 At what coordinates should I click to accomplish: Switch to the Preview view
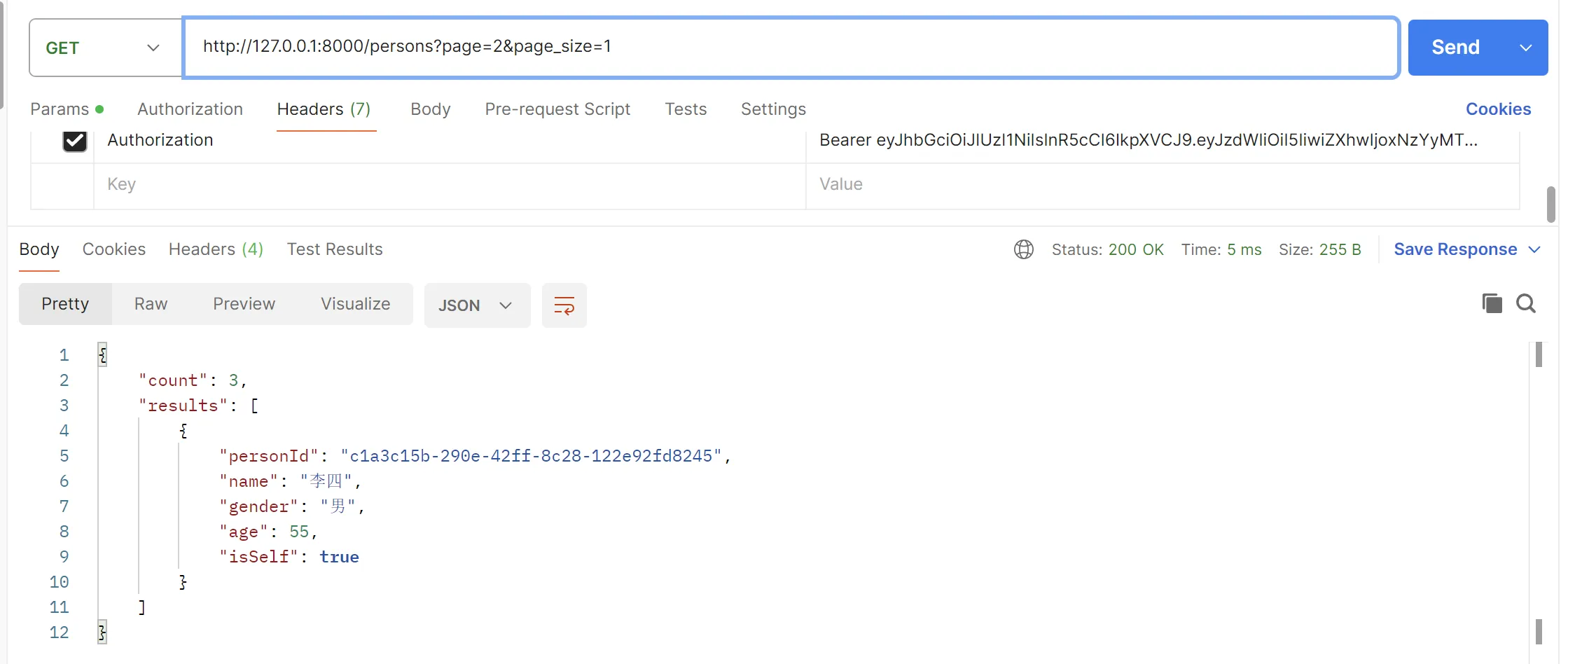[x=244, y=304]
